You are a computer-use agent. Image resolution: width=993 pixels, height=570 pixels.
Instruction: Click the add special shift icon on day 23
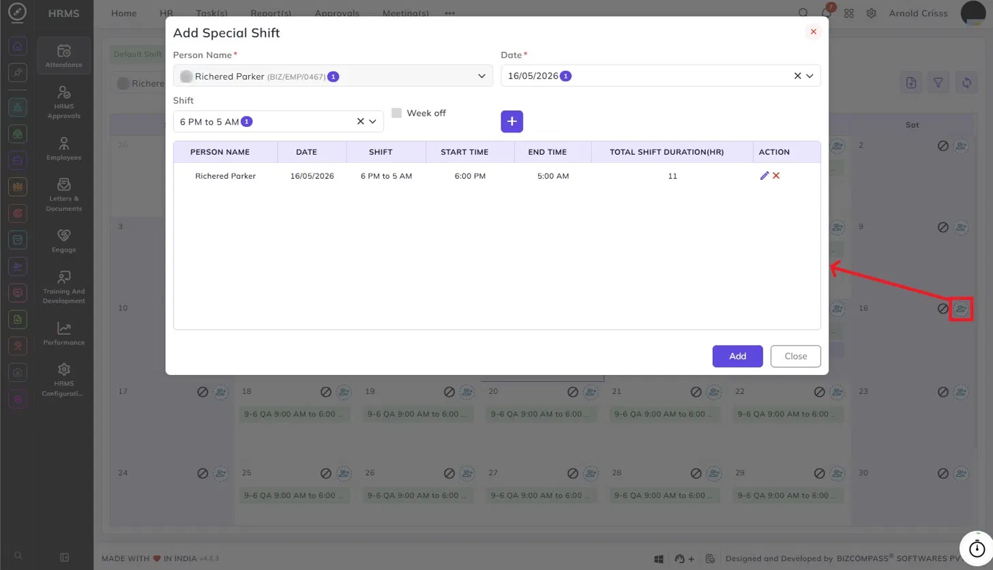click(x=961, y=392)
